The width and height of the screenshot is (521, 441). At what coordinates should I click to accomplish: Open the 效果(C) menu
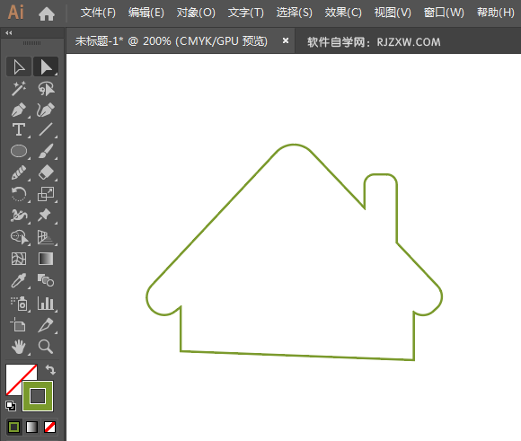[343, 13]
